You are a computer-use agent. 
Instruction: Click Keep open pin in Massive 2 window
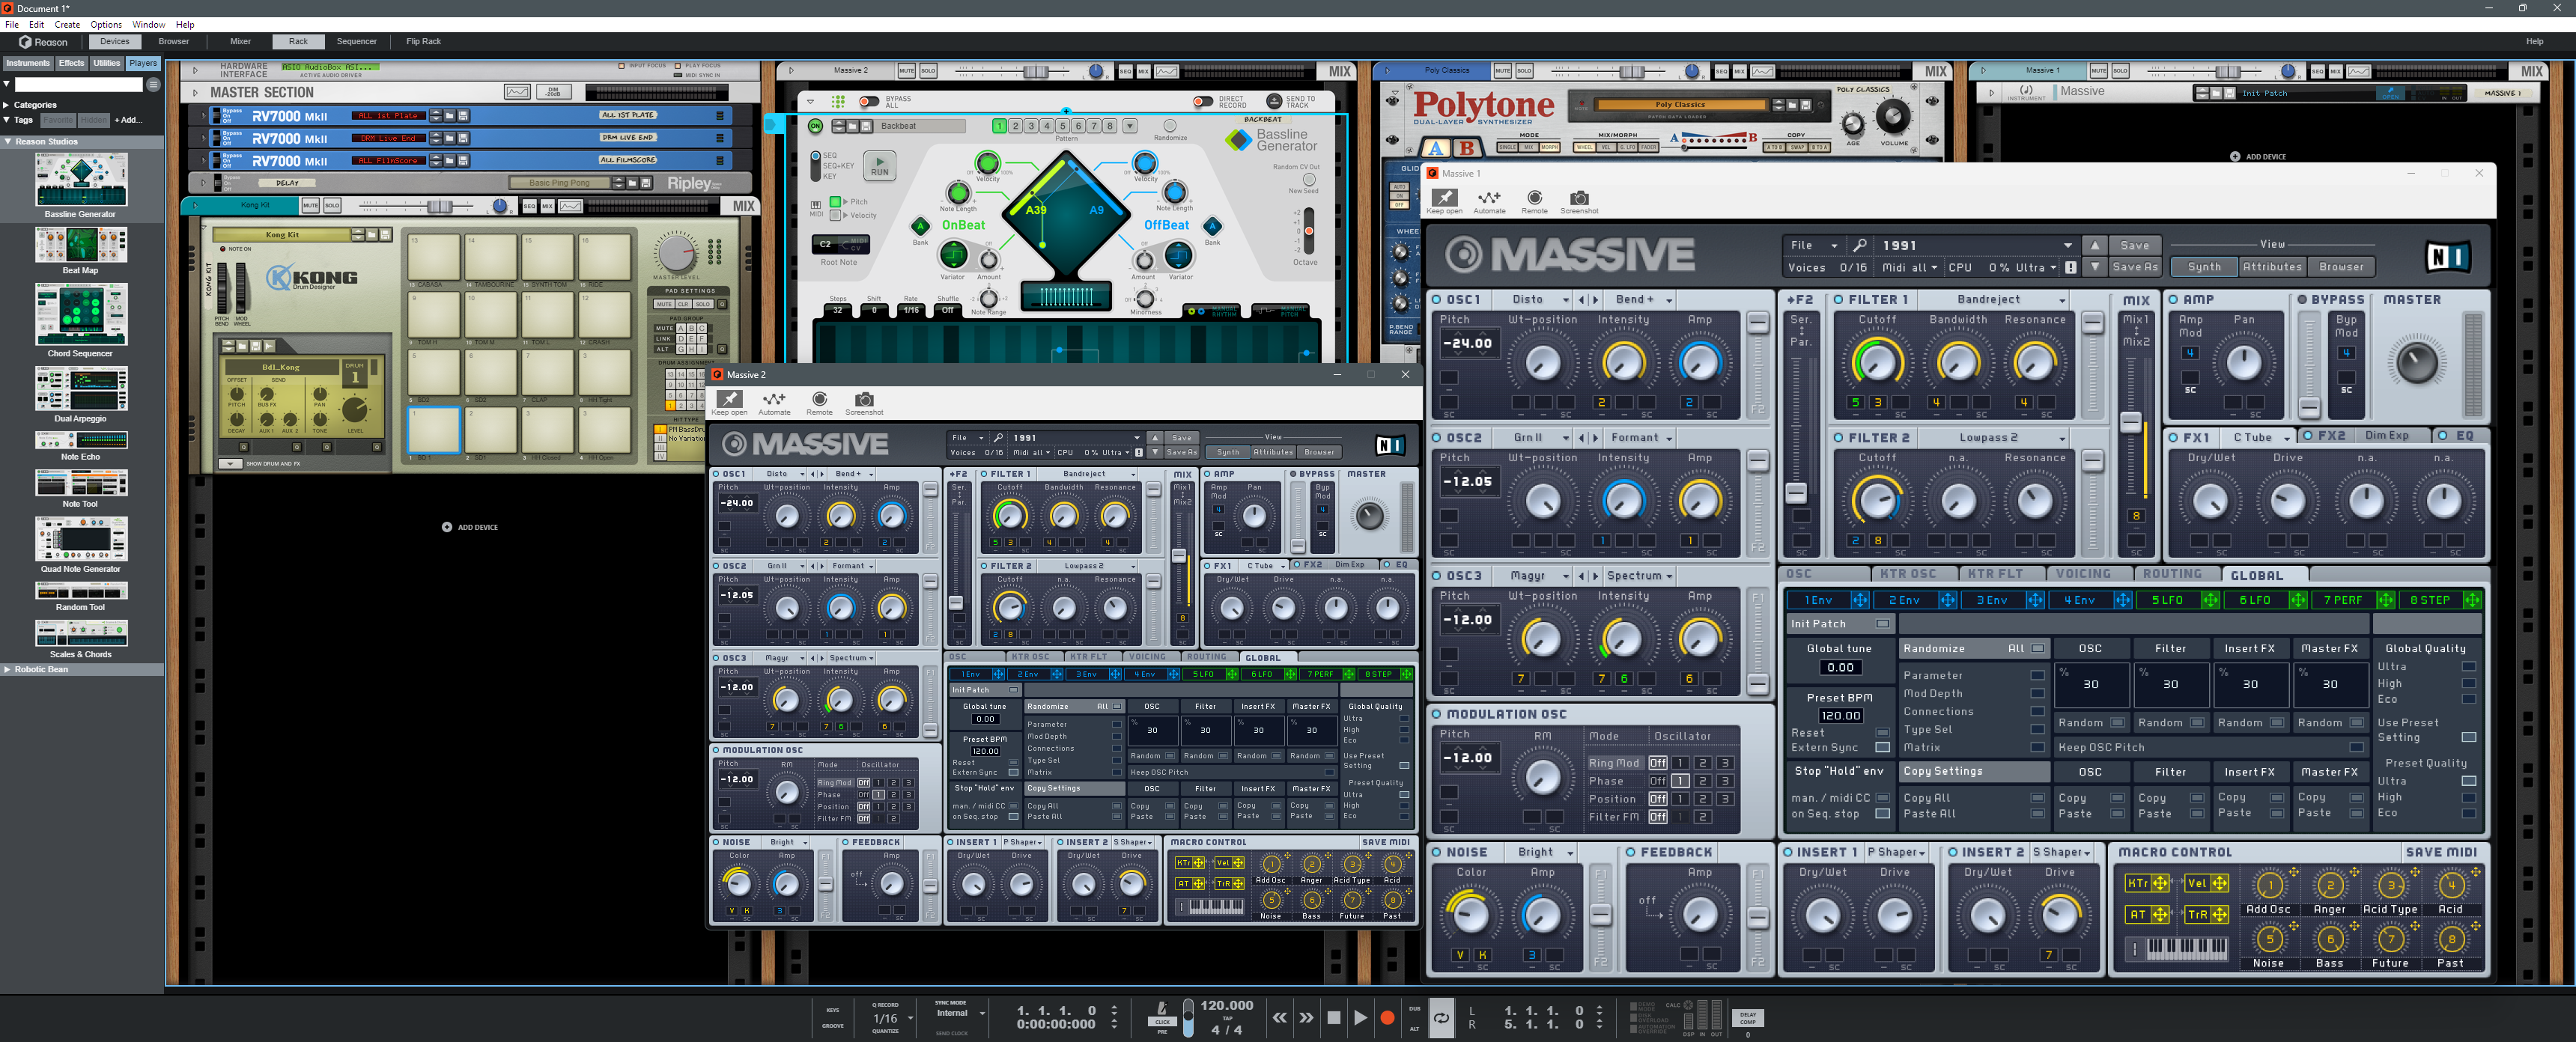[x=729, y=399]
